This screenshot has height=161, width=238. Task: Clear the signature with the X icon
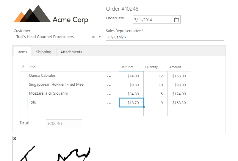tap(15, 139)
